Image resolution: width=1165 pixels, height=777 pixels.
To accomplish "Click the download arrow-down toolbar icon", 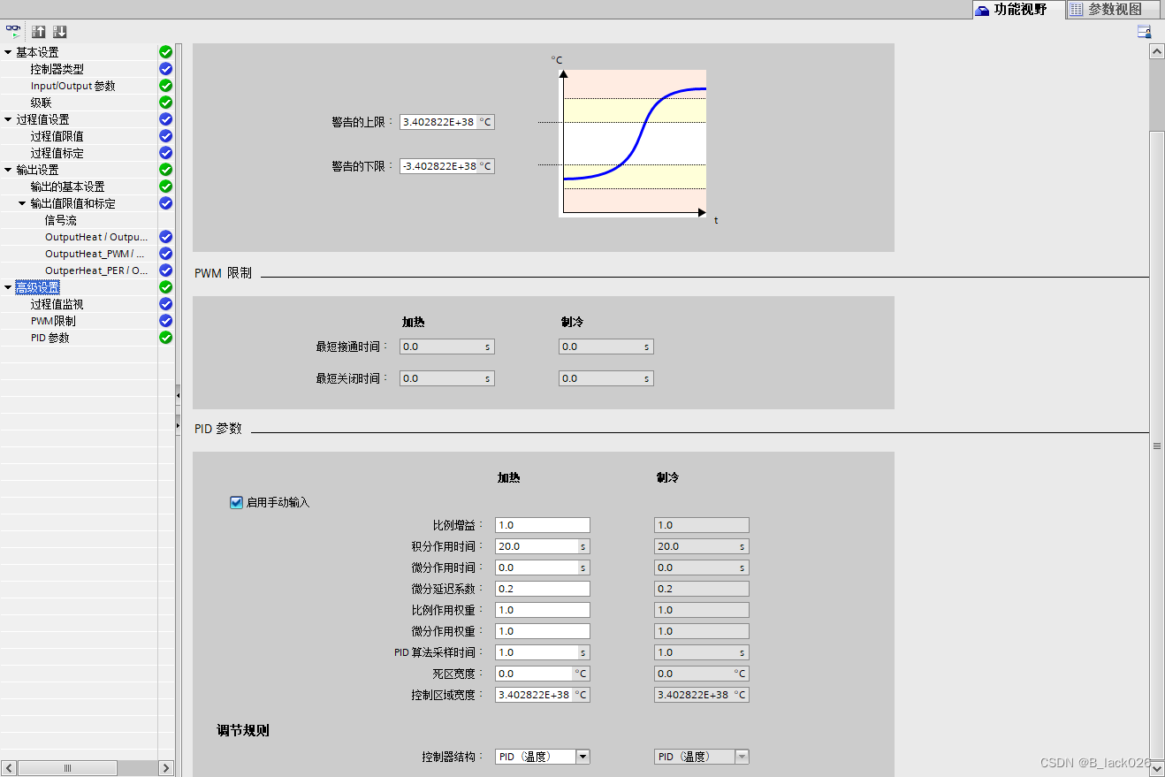I will [59, 32].
